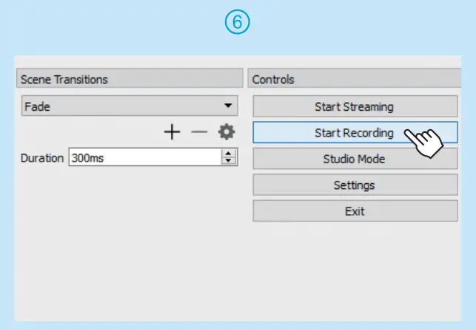Select the Scene Transitions panel header
476x330 pixels.
[x=130, y=79]
